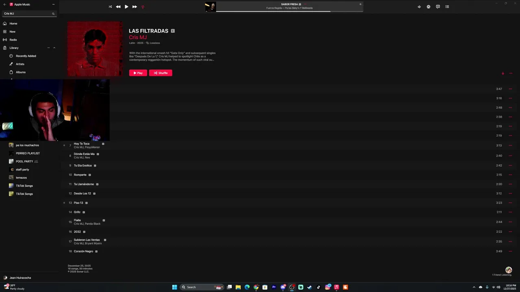Viewport: 520px width, 292px height.
Task: Click the magnifier search icon
Action: pos(53,13)
